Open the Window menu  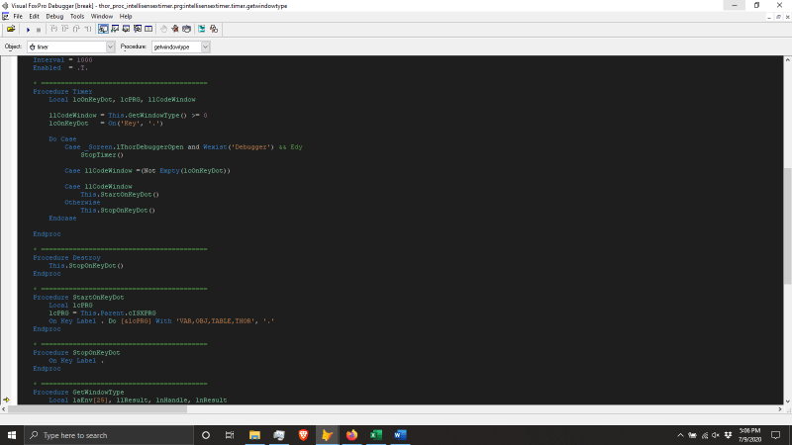(x=102, y=16)
